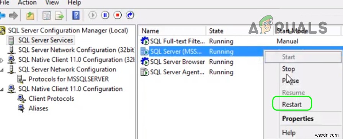Click the Restart Service toolbar icon
343x139 pixels.
[130, 15]
